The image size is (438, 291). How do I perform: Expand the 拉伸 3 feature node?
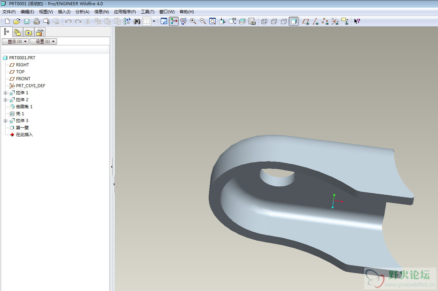tap(5, 121)
